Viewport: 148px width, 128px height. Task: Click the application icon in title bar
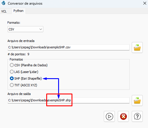point(4,3)
